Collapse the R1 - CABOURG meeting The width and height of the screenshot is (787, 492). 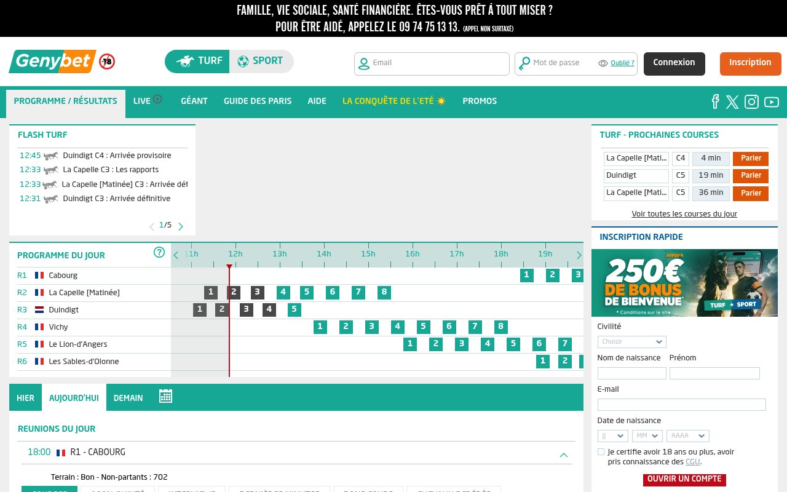pyautogui.click(x=563, y=455)
